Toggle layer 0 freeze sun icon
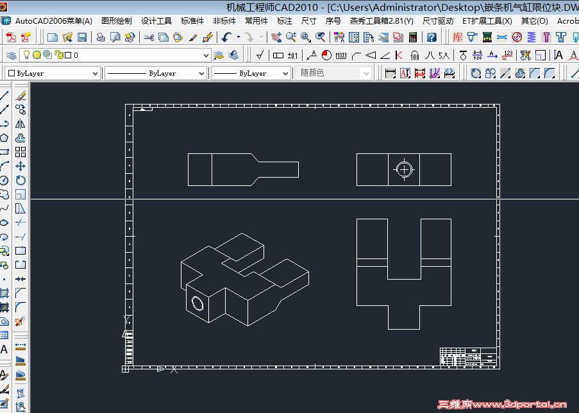 (x=37, y=55)
